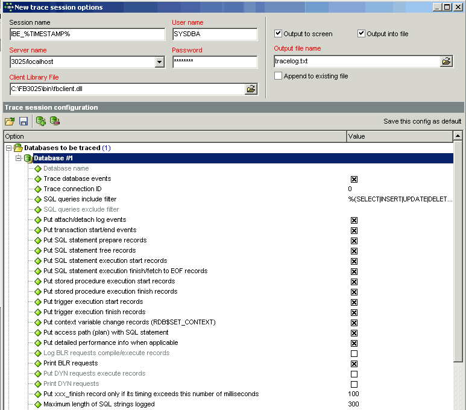Select the Database #1 row label

[53, 158]
